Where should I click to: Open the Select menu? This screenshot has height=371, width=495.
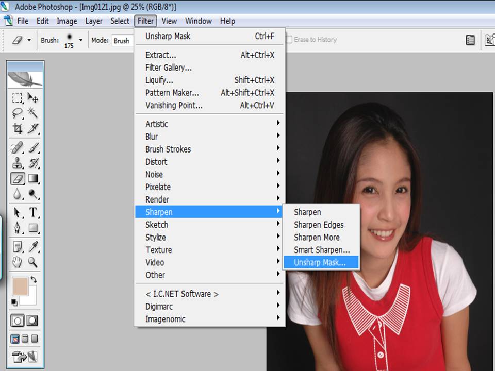tap(120, 21)
